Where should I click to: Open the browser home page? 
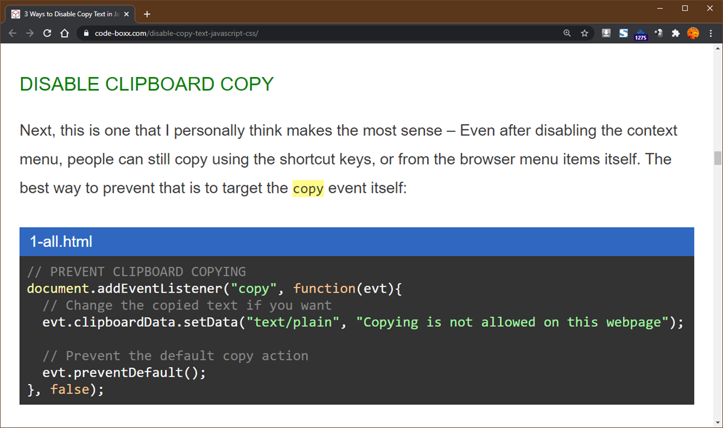point(64,34)
